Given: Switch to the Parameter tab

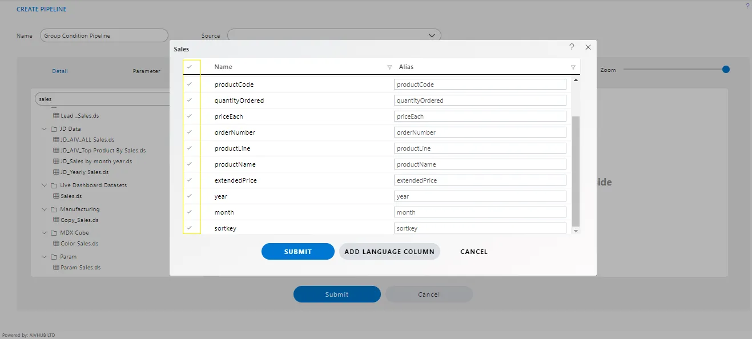Looking at the screenshot, I should pos(147,71).
